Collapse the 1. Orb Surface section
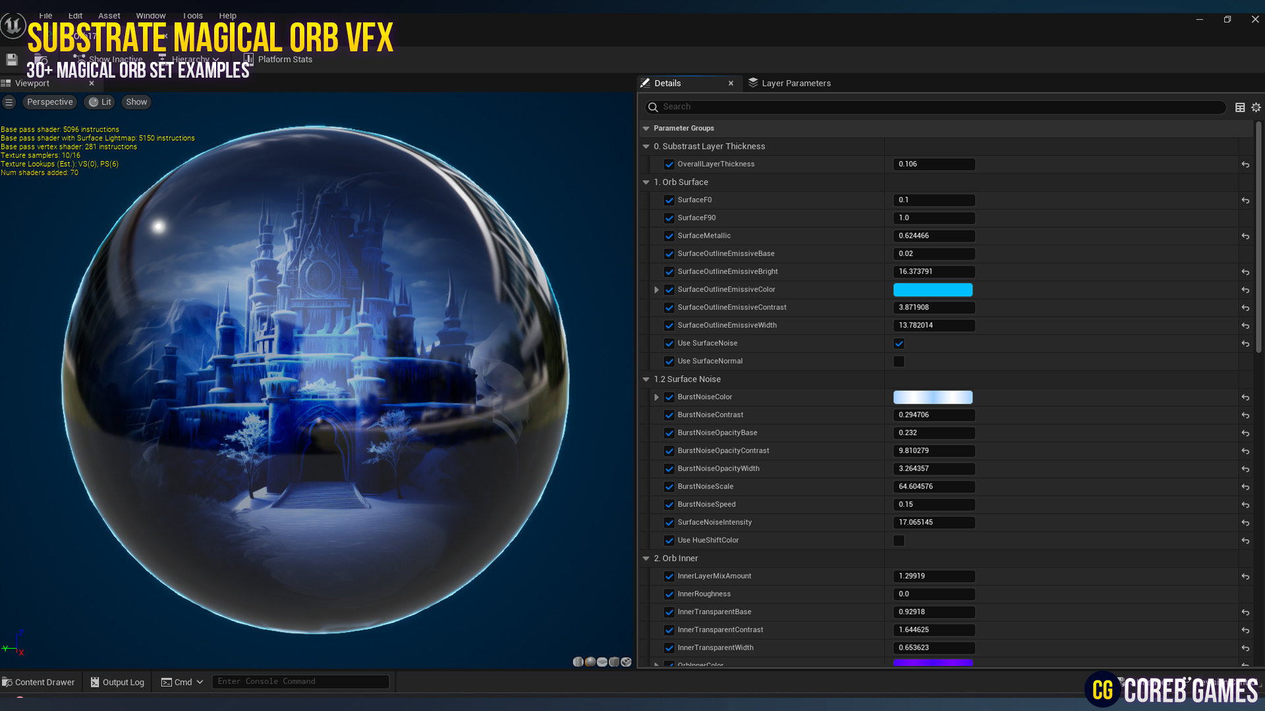The width and height of the screenshot is (1265, 711). pos(646,182)
